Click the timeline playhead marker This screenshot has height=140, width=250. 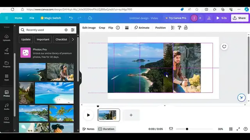[x=98, y=106]
